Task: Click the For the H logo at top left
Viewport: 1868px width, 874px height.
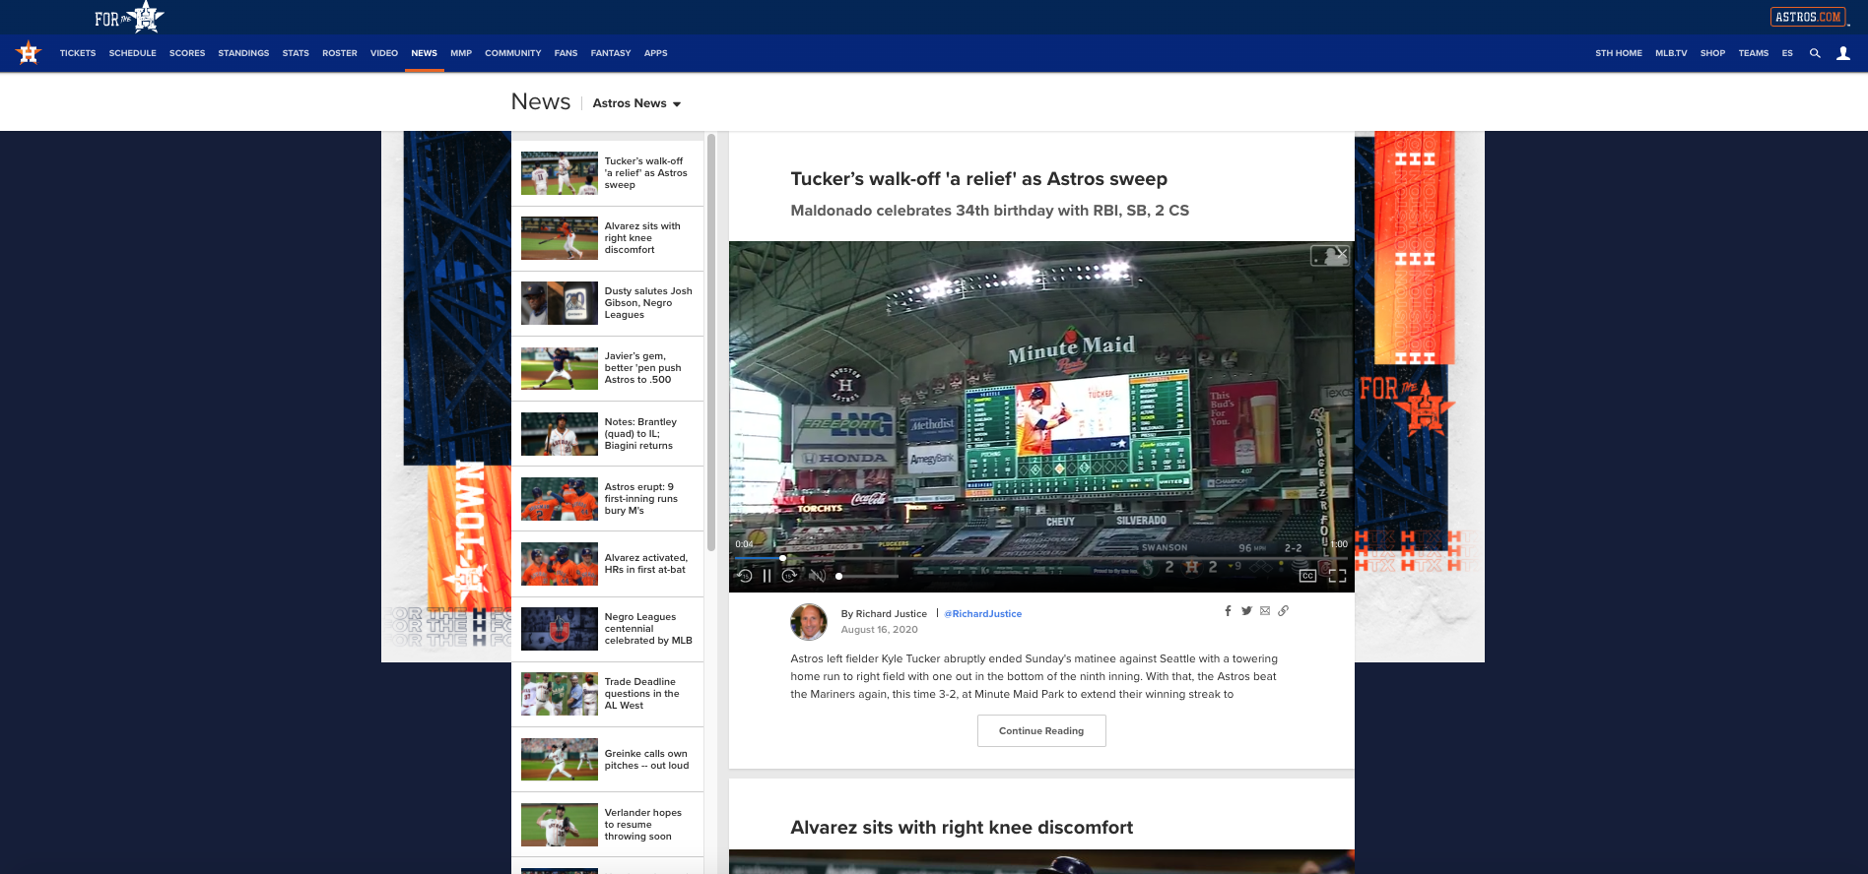Action: (x=129, y=17)
